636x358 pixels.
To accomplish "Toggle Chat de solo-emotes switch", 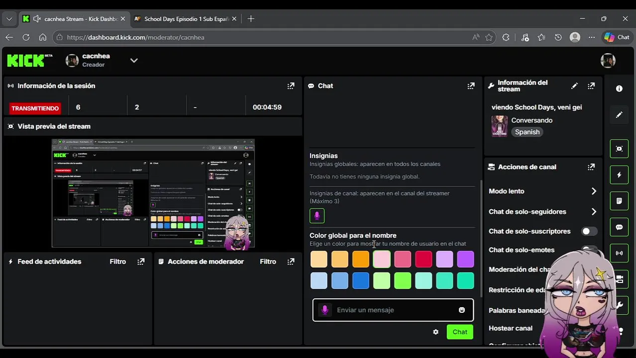I will (x=589, y=249).
